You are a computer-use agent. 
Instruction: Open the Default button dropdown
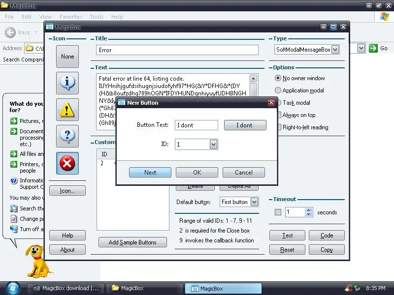click(254, 202)
